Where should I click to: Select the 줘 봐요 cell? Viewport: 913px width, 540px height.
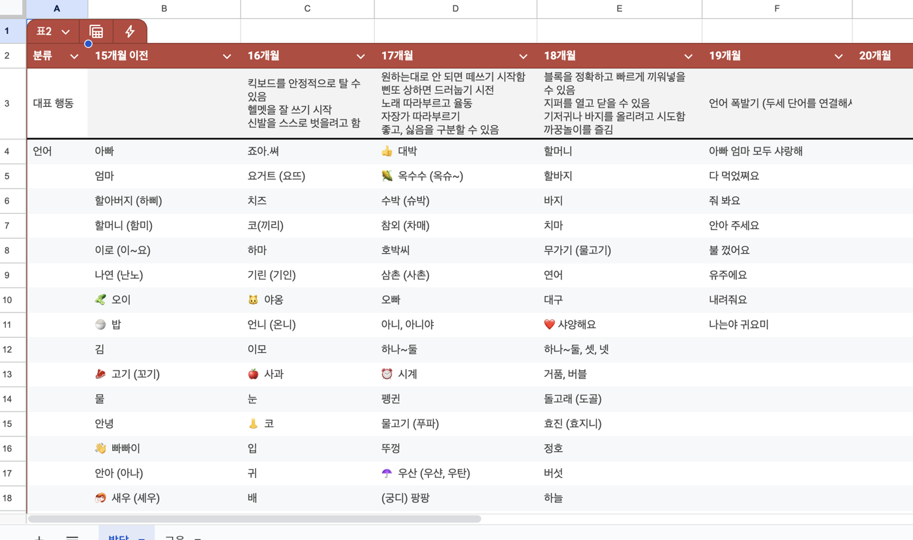(x=777, y=201)
